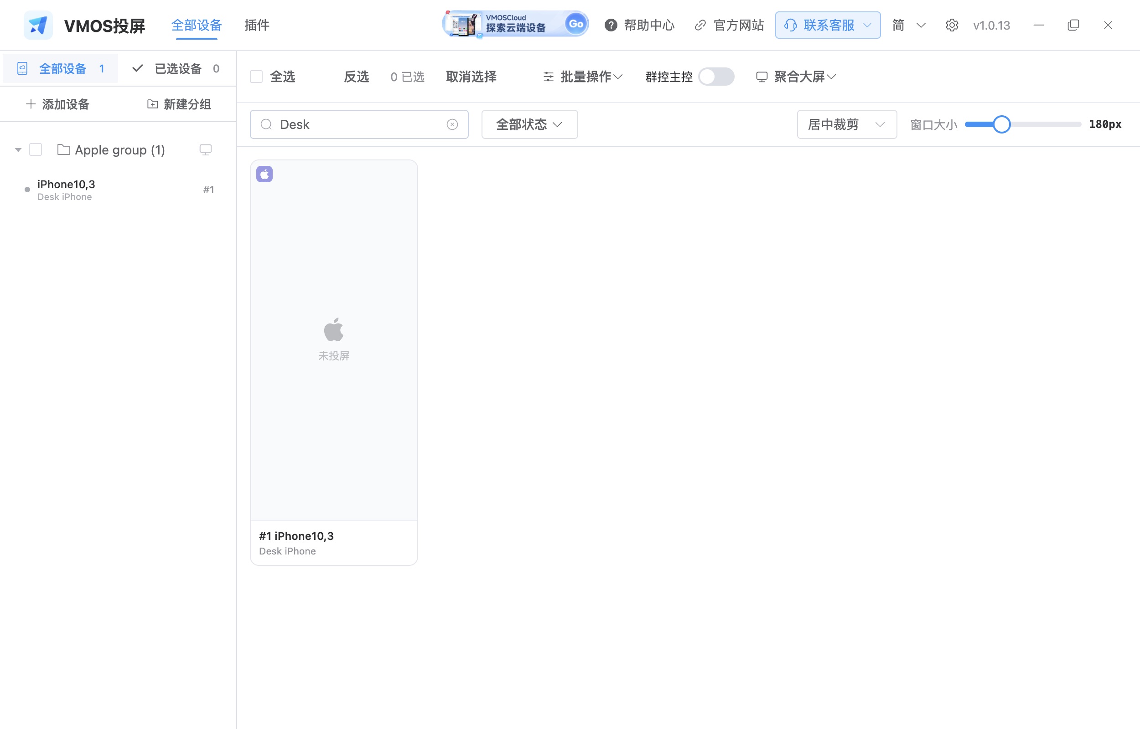Screen dimensions: 1140x729
Task: Click the window size slider handle
Action: [1002, 124]
